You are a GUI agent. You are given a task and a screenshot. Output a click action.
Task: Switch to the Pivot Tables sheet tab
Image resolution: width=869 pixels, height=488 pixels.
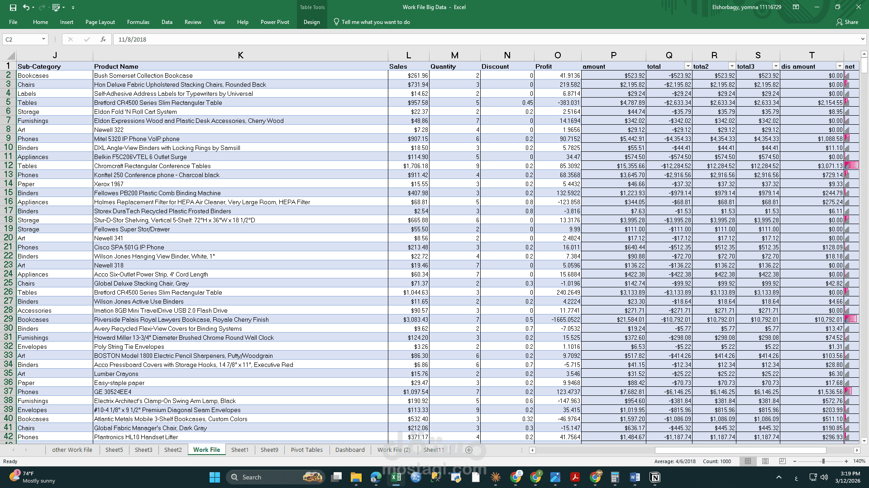point(306,450)
